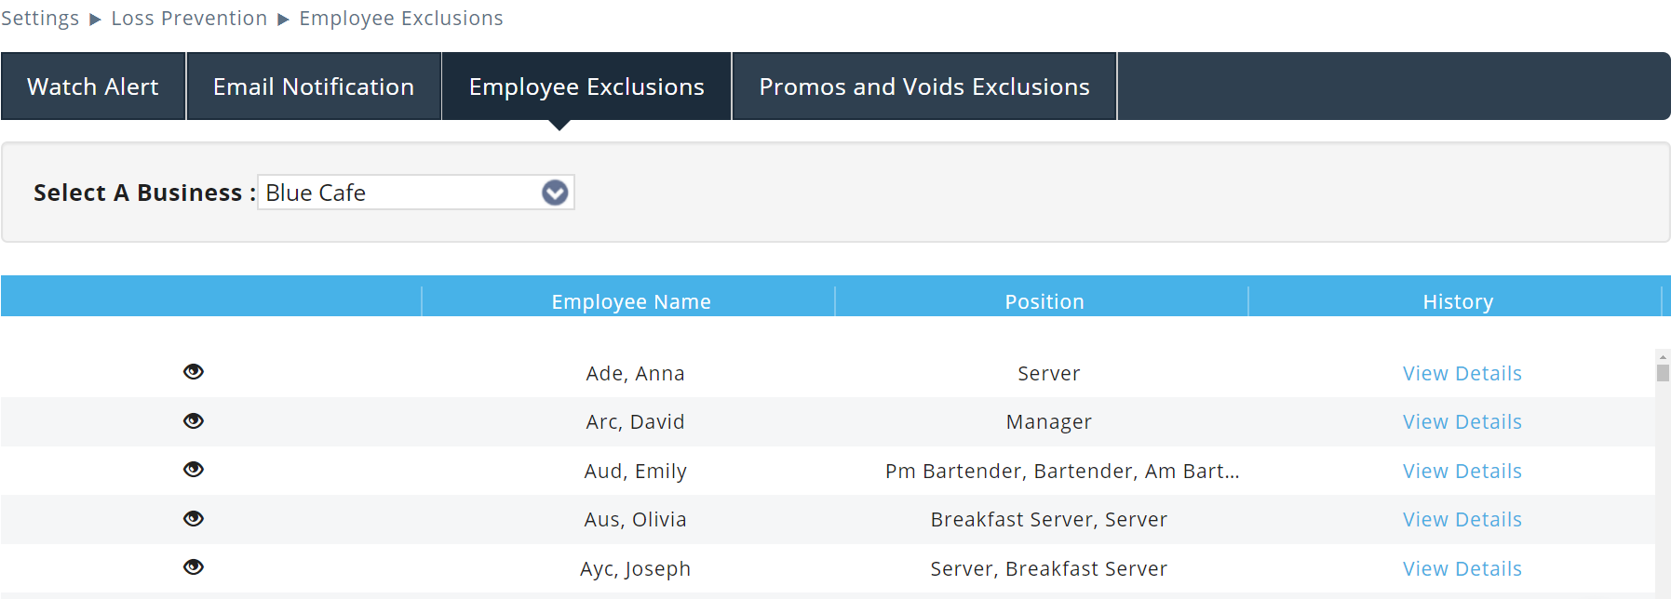Click Settings in the breadcrumb
Image resolution: width=1671 pixels, height=599 pixels.
pyautogui.click(x=40, y=19)
